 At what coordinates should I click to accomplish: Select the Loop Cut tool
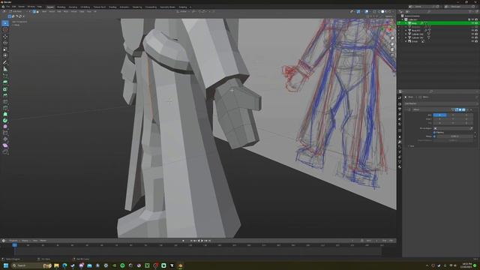tap(5, 102)
